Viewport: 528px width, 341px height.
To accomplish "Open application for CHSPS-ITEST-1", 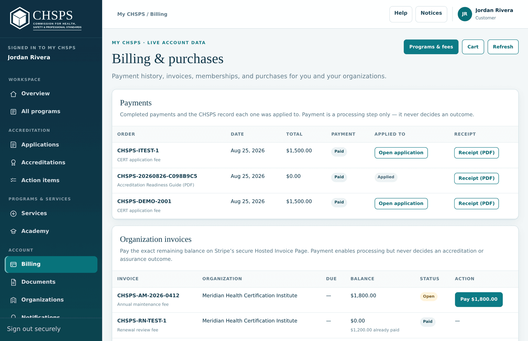I will click(401, 153).
